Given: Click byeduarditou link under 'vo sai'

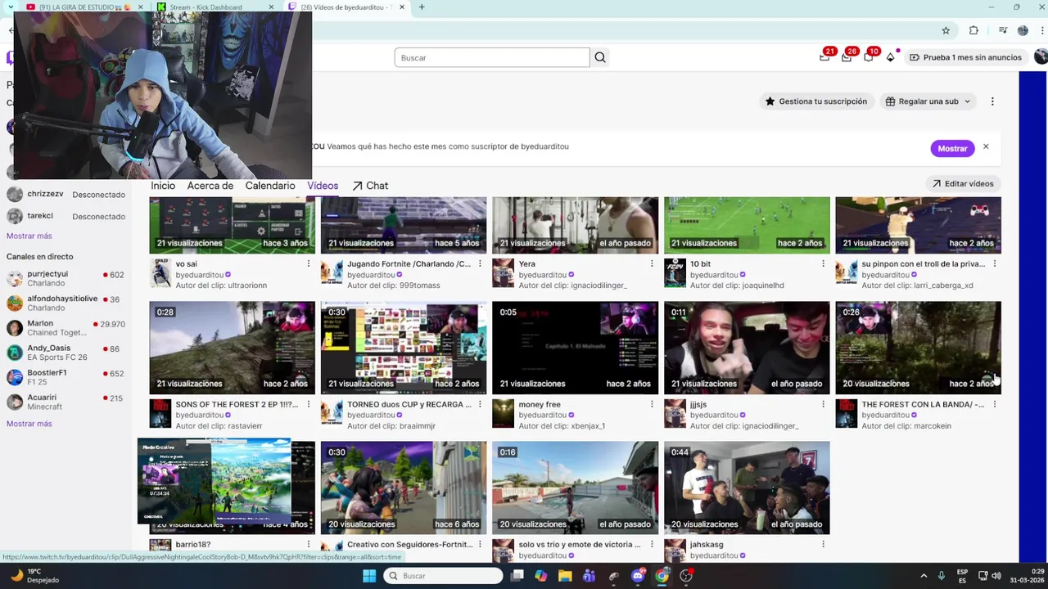Looking at the screenshot, I should point(200,275).
